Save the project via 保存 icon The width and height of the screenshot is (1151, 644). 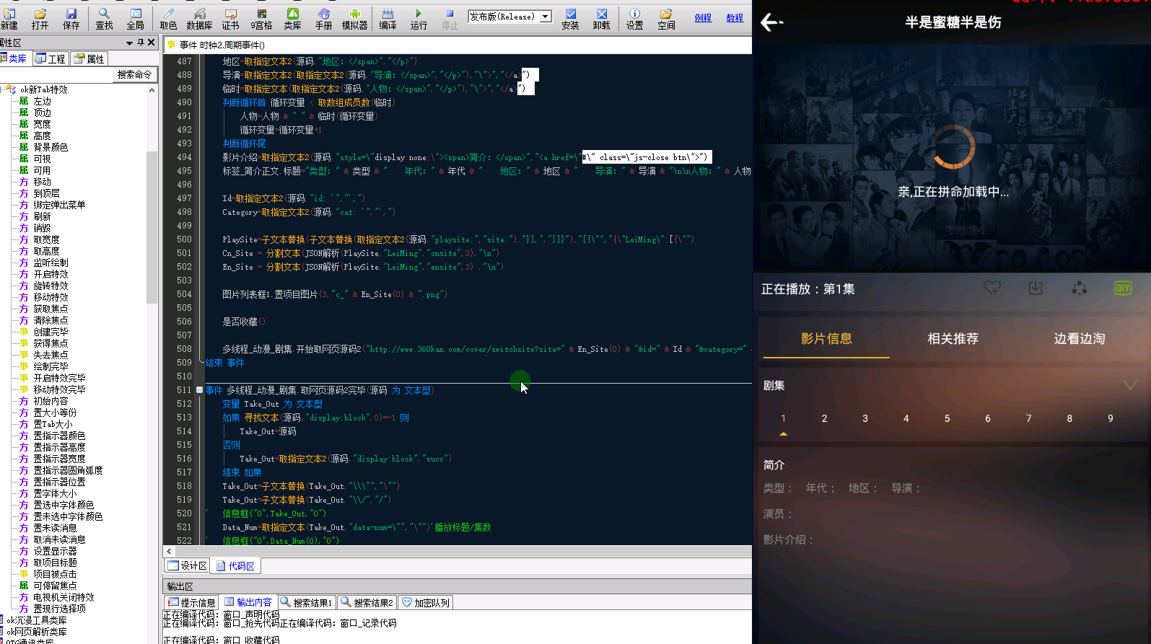[71, 19]
